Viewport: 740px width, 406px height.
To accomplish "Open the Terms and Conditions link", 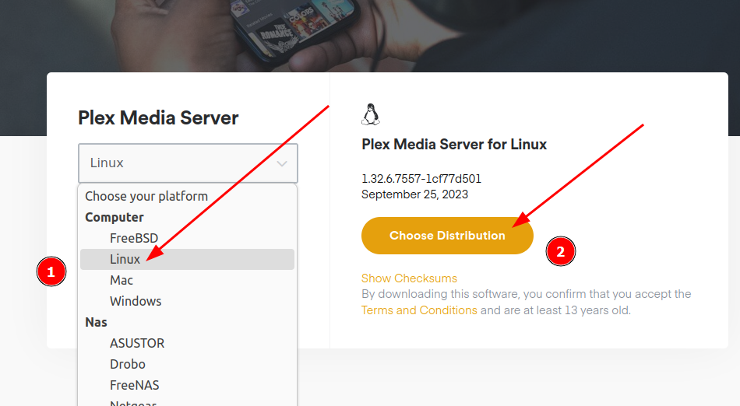I will coord(419,310).
